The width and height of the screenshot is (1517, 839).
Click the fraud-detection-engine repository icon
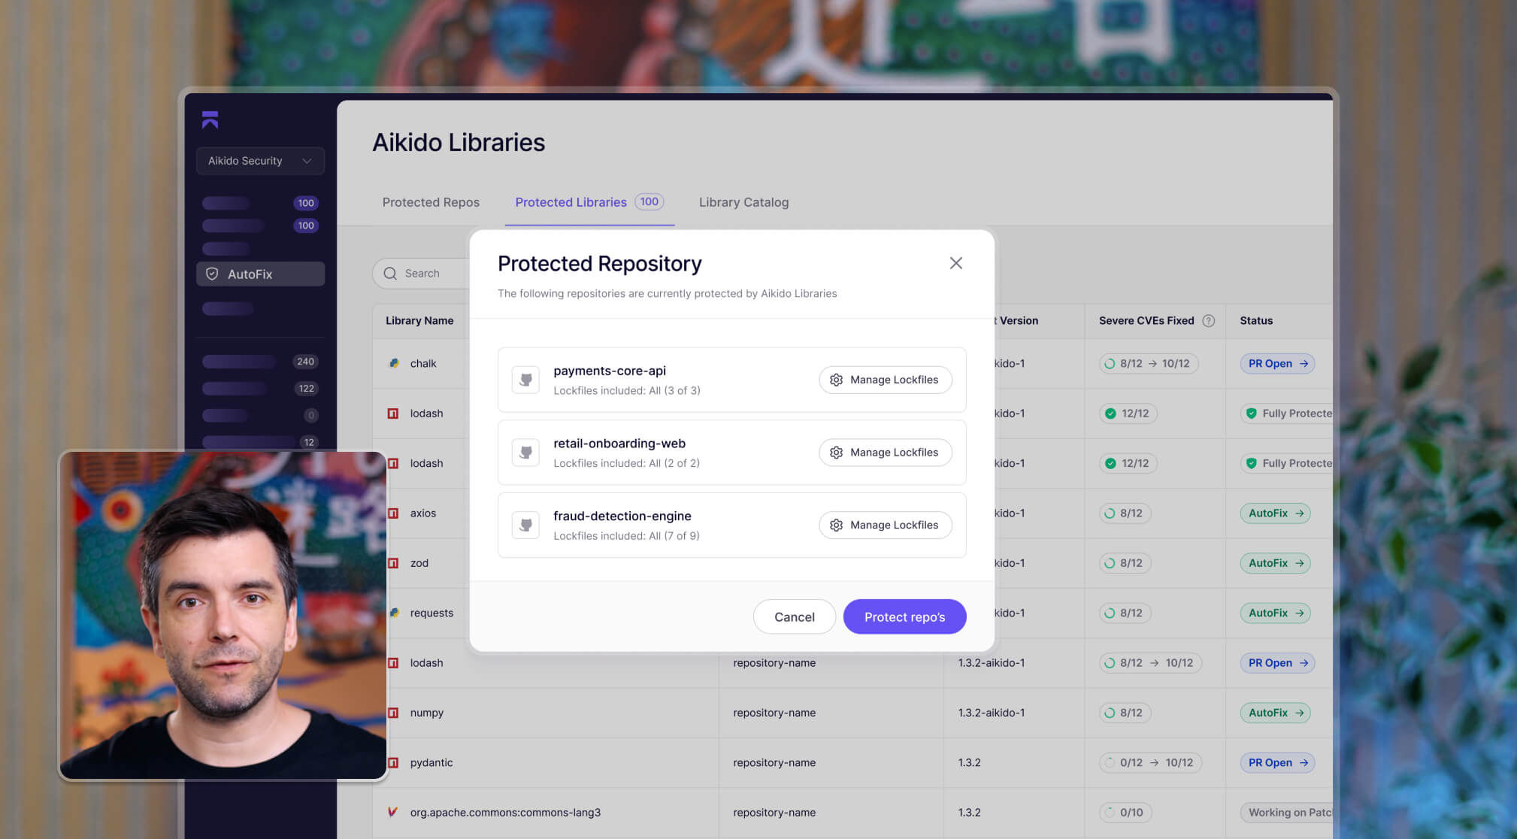tap(525, 525)
